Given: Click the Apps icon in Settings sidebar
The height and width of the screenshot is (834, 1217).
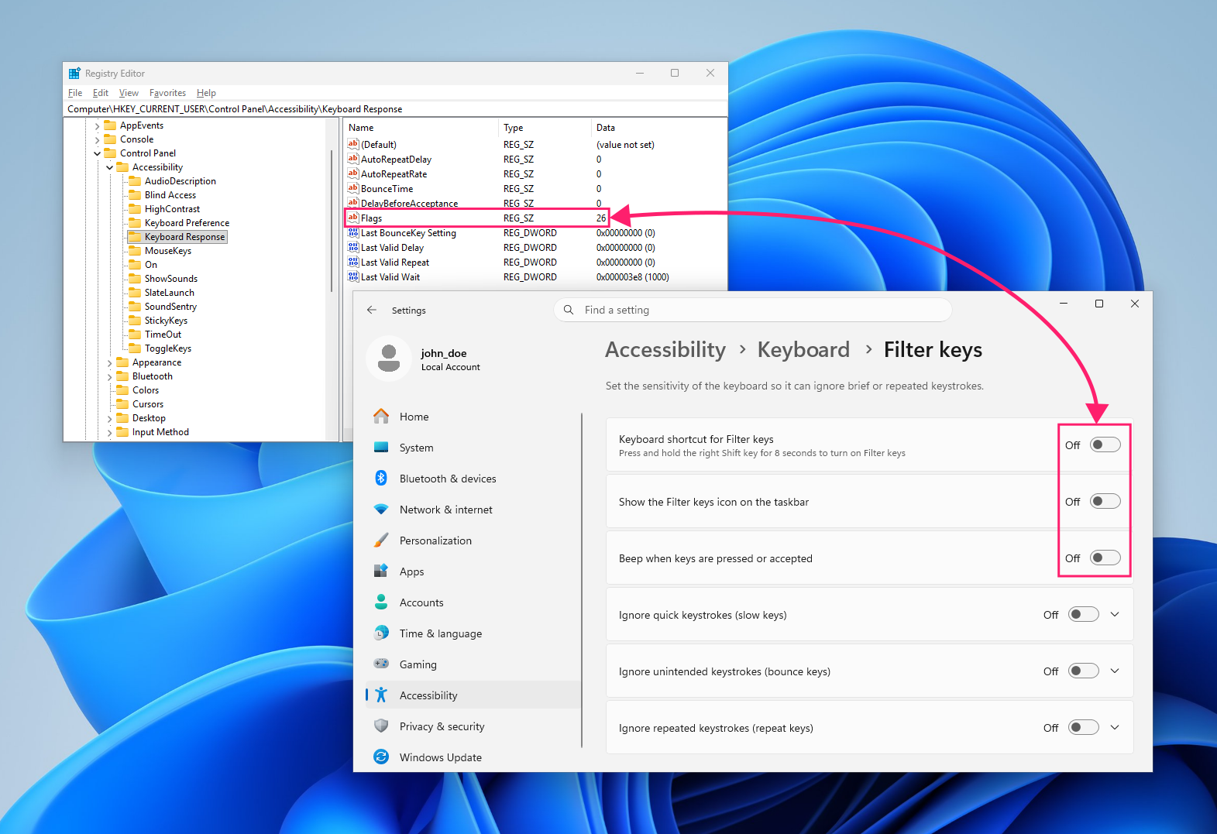Looking at the screenshot, I should tap(381, 571).
